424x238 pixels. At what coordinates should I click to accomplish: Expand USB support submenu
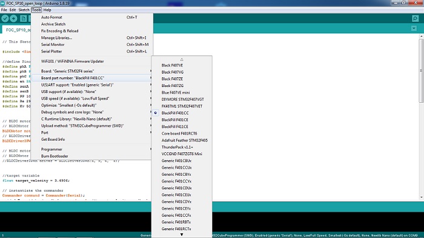(91, 92)
